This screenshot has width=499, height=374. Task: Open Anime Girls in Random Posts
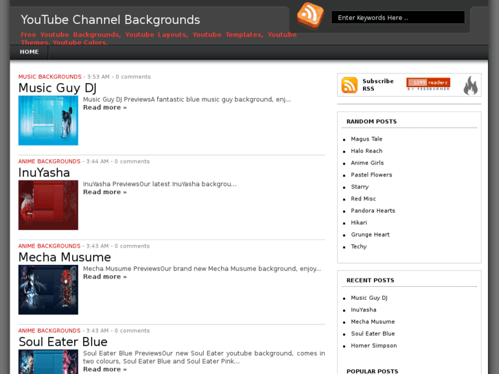coord(367,163)
